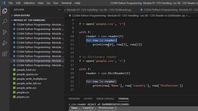Screen dimensions: 198x111
Task: Click the Python file icon in the breadcrumb
Action: point(70,15)
